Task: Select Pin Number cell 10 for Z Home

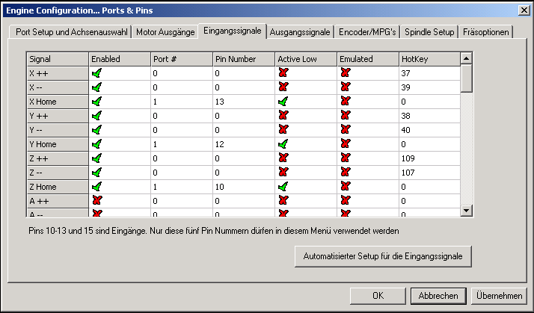Action: point(244,187)
